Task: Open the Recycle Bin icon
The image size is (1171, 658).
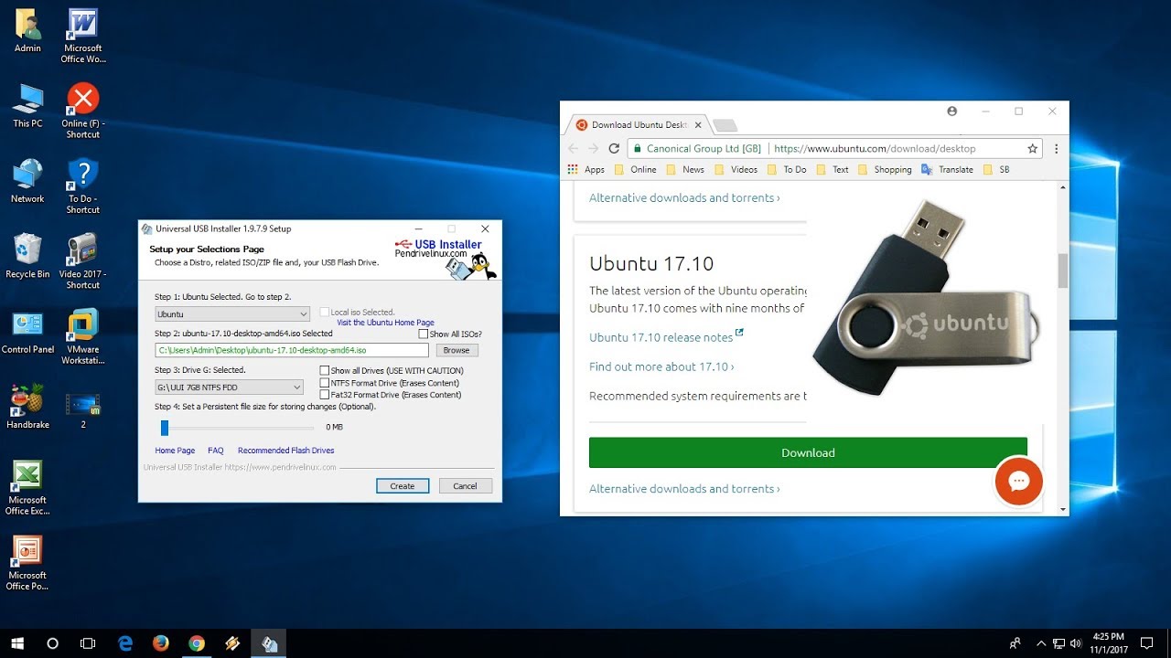Action: tap(27, 256)
